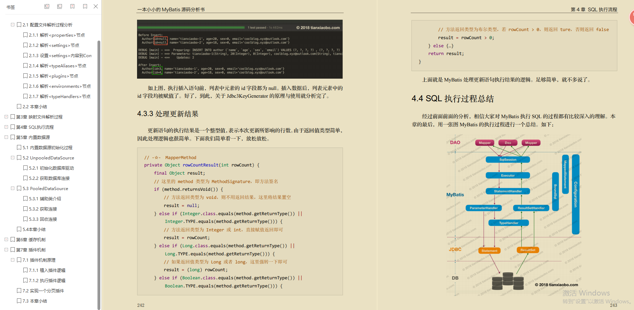Expand the 第3章 映射文件解析过程 node
The height and width of the screenshot is (310, 634).
click(x=6, y=117)
